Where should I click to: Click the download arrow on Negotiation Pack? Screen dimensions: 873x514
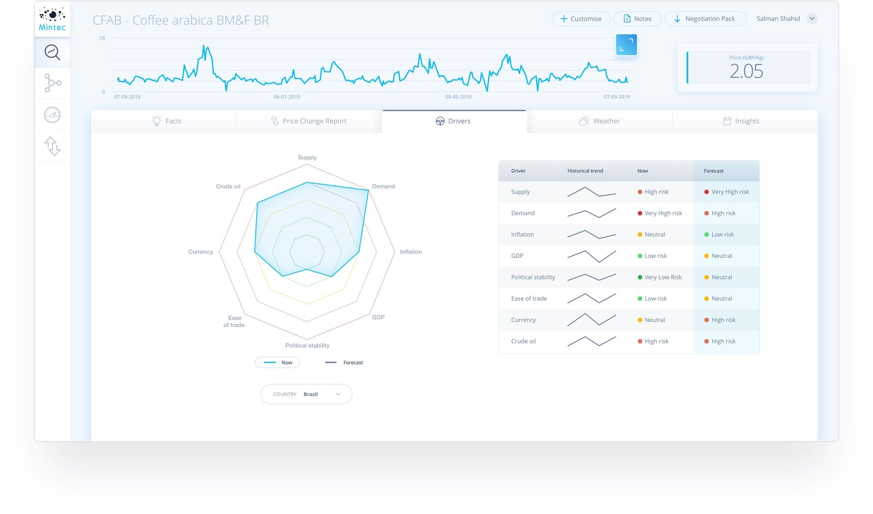pyautogui.click(x=678, y=19)
